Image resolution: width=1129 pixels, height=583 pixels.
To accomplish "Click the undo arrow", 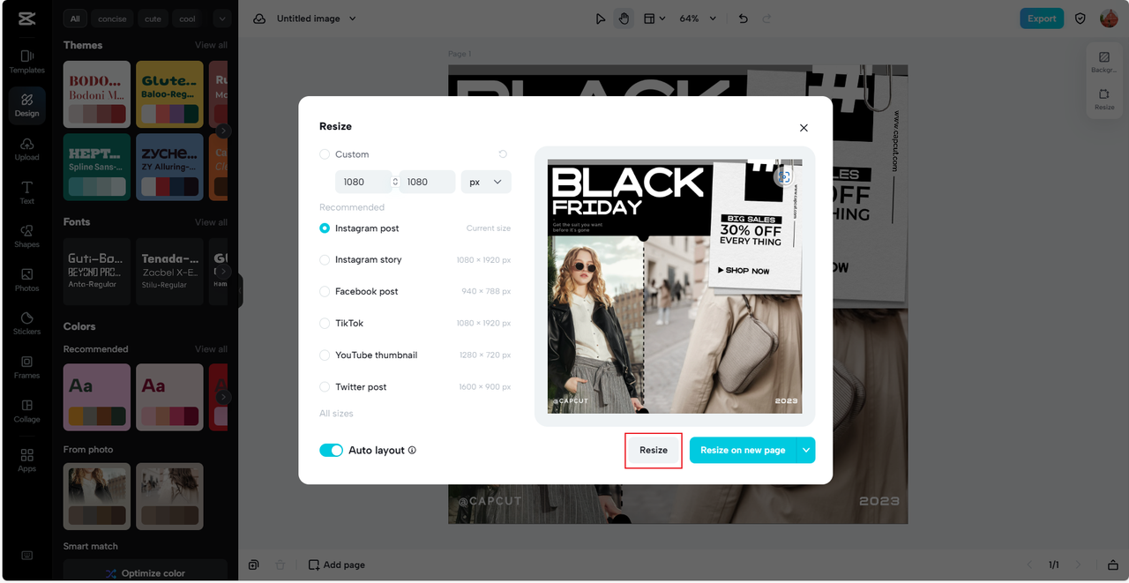I will pos(743,19).
